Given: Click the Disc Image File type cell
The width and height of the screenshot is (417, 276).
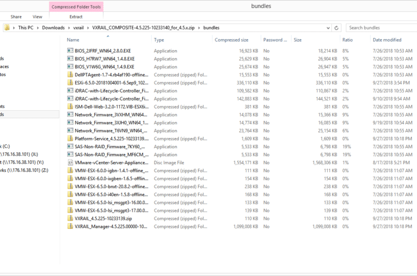Looking at the screenshot, I should point(169,163).
